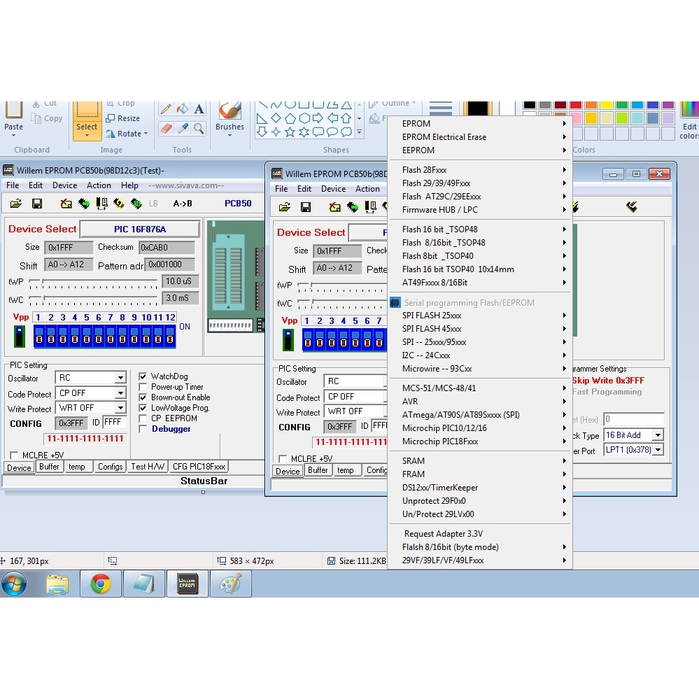The image size is (699, 699).
Task: Uncheck the LowVoltage Prog. checkbox
Action: (143, 408)
